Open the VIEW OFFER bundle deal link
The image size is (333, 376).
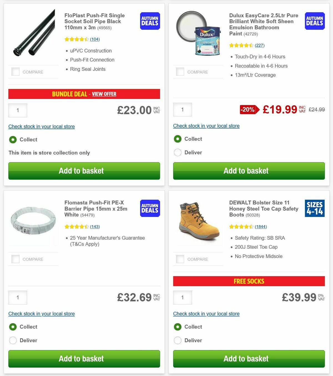104,94
